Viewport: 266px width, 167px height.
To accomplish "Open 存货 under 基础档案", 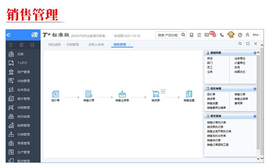I will coord(210,59).
